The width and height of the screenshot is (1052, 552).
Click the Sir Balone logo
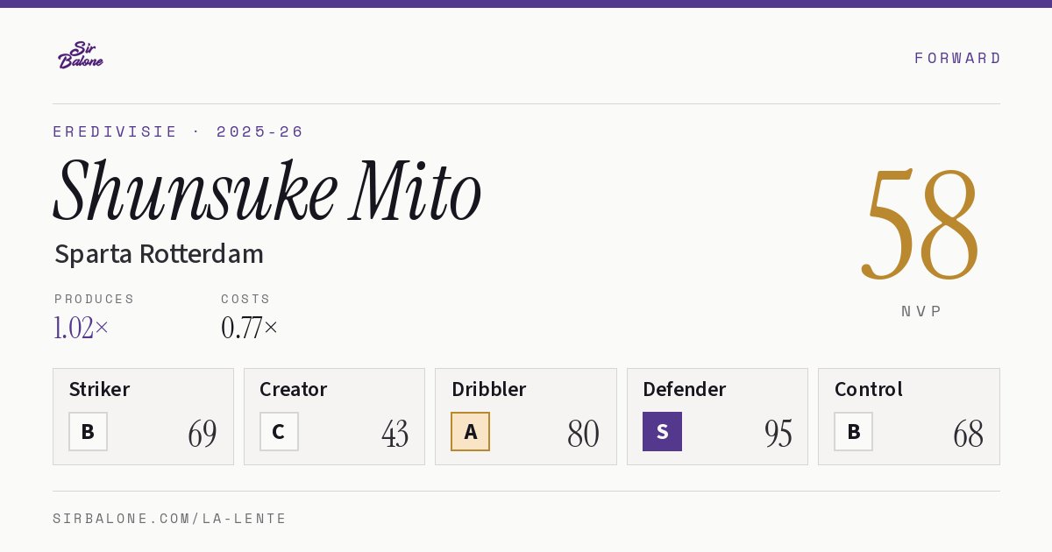point(81,55)
